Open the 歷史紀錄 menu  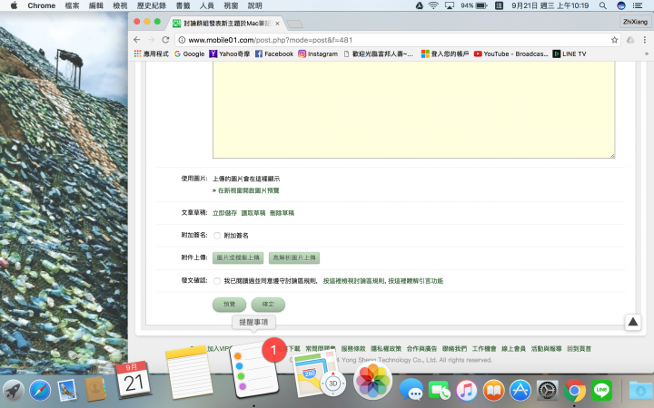pos(152,5)
